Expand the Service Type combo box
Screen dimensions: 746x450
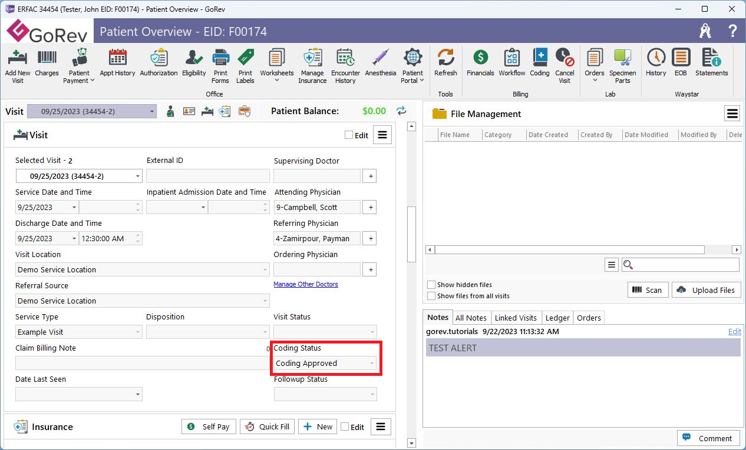click(x=137, y=332)
